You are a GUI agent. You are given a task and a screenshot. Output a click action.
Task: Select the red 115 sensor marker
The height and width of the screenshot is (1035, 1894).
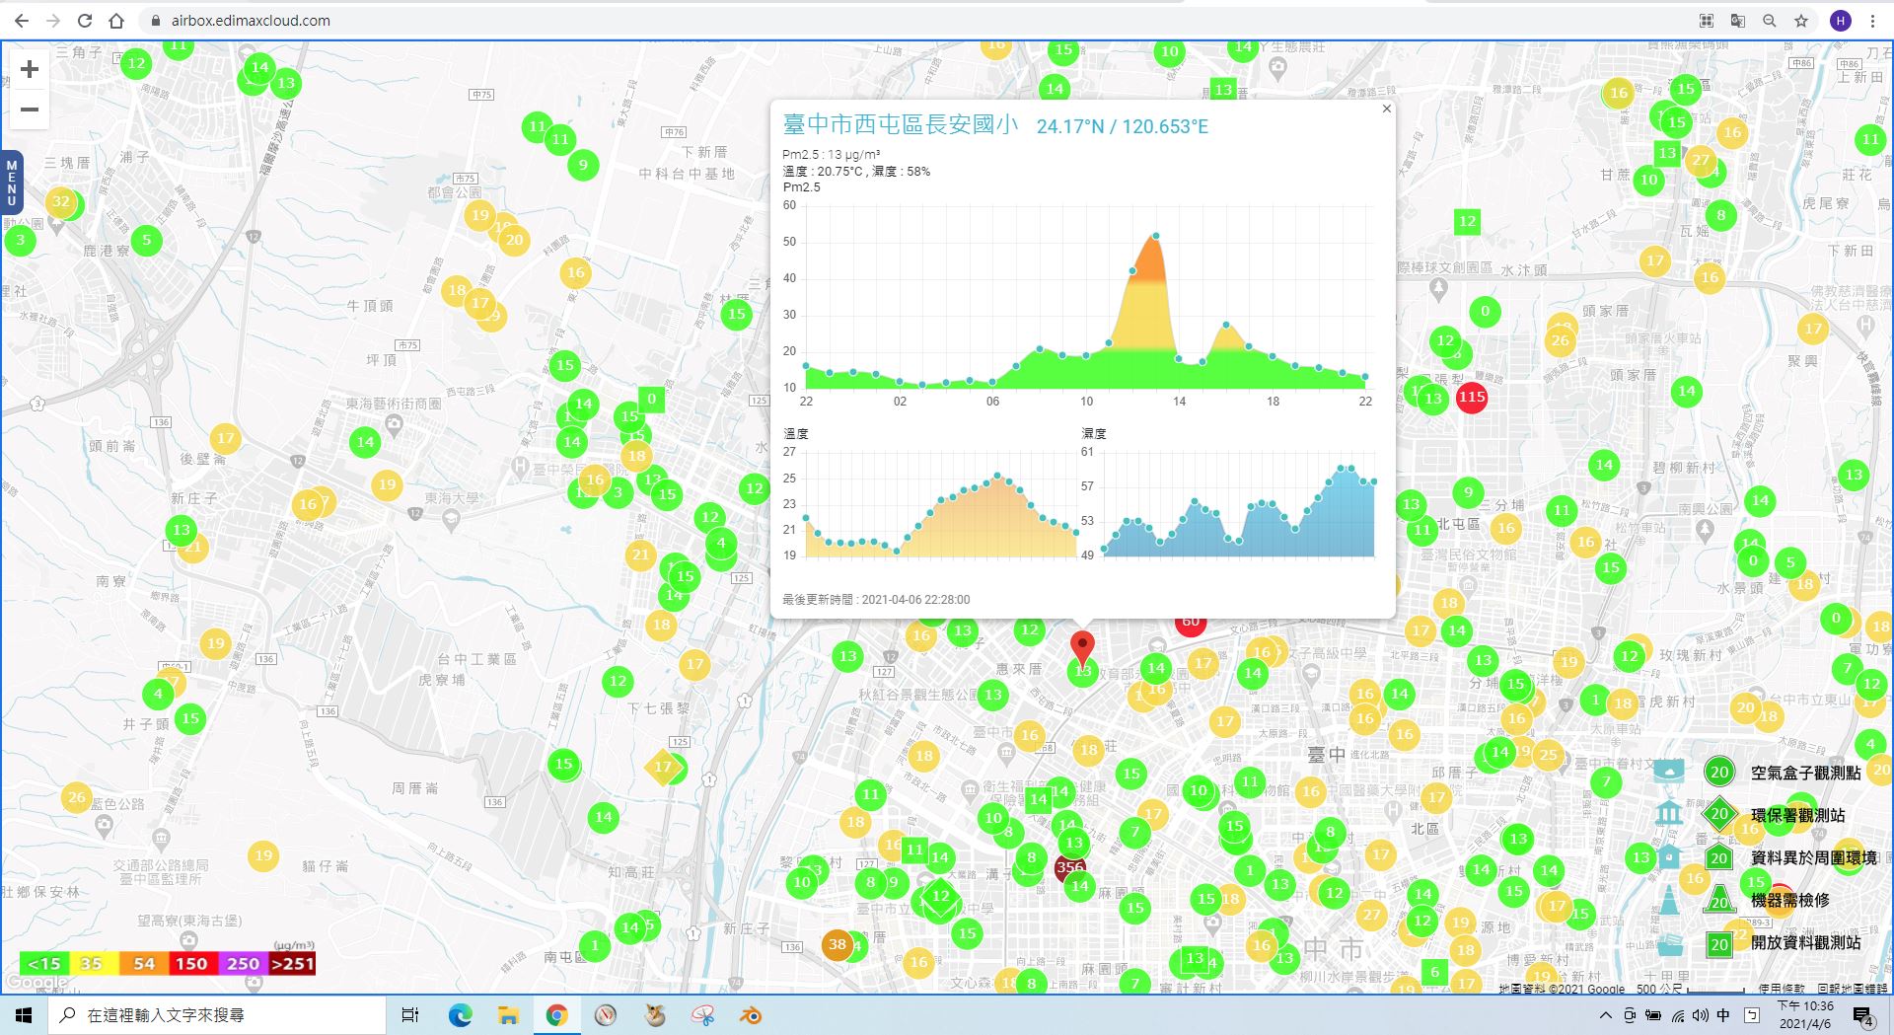point(1471,397)
